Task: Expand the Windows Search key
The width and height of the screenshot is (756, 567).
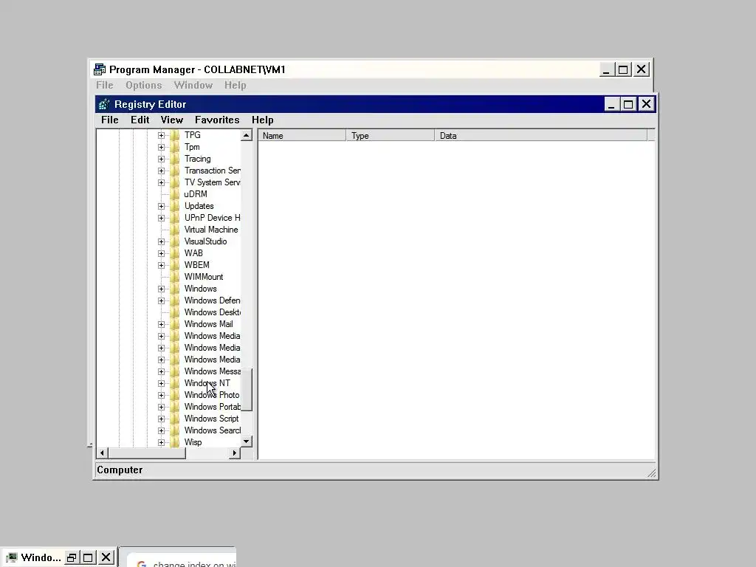Action: point(161,430)
